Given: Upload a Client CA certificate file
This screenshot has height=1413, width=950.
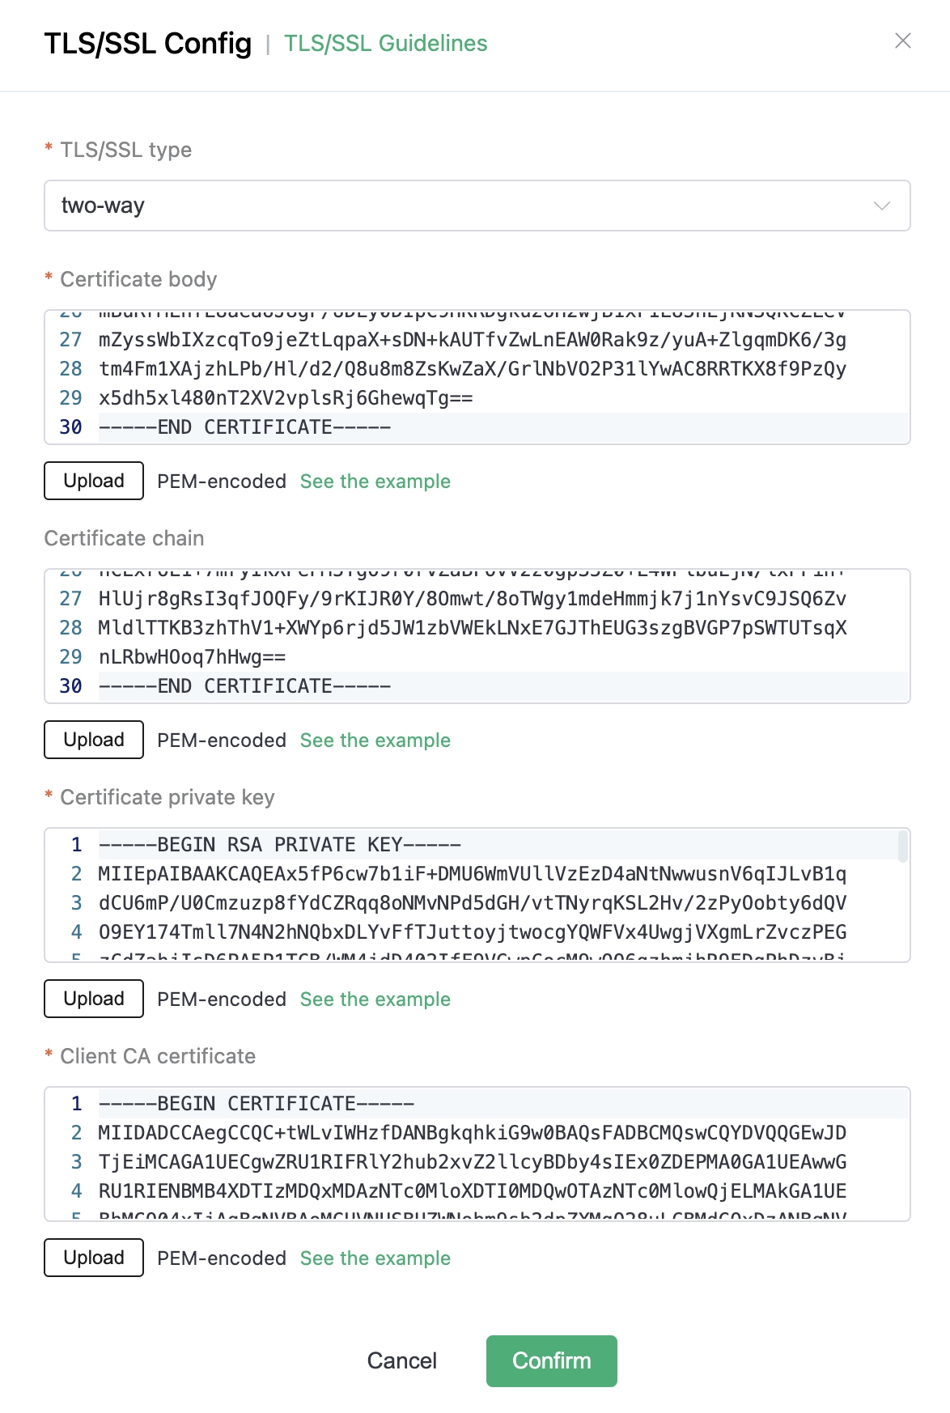Looking at the screenshot, I should tap(93, 1257).
